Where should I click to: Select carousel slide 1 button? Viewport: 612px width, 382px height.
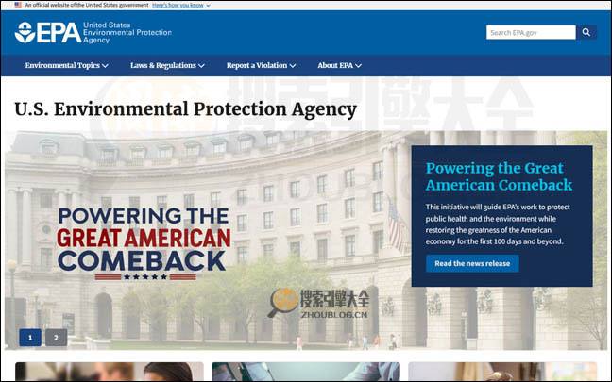(x=30, y=338)
